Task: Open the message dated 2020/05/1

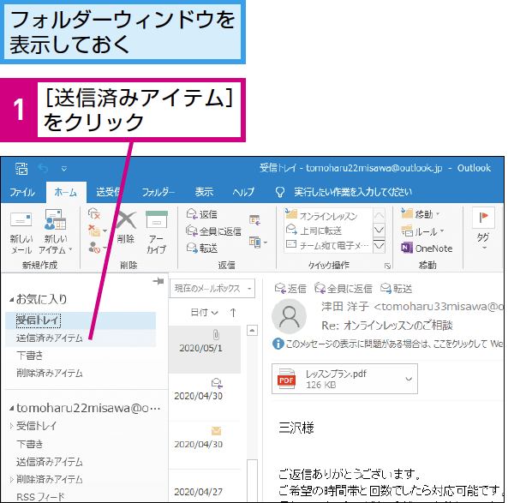Action: point(205,350)
